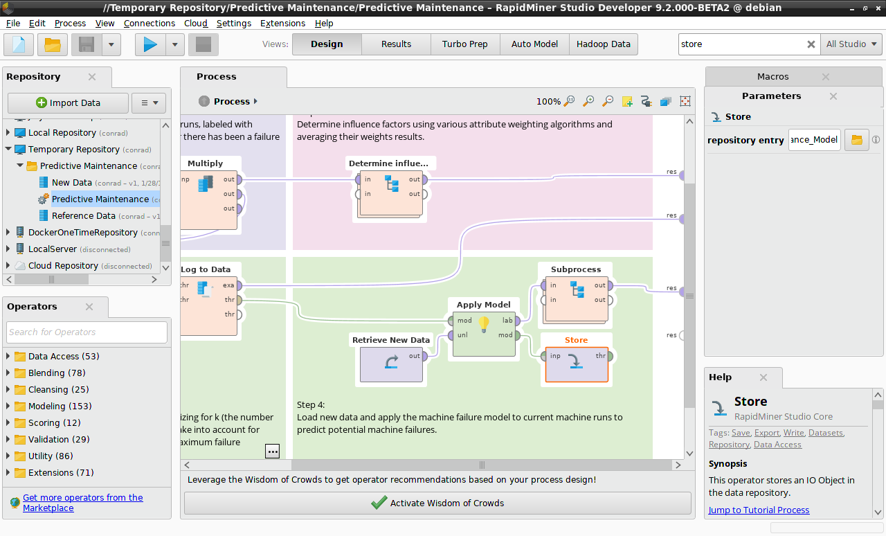Click the Search for Operators field

point(87,332)
